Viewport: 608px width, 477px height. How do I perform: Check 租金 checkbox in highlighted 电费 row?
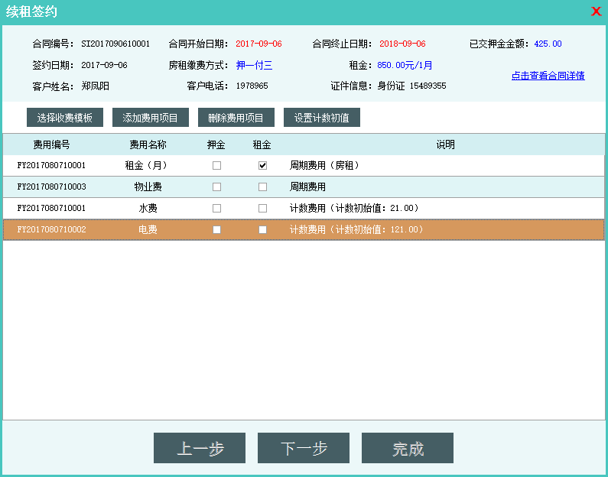[x=262, y=229]
